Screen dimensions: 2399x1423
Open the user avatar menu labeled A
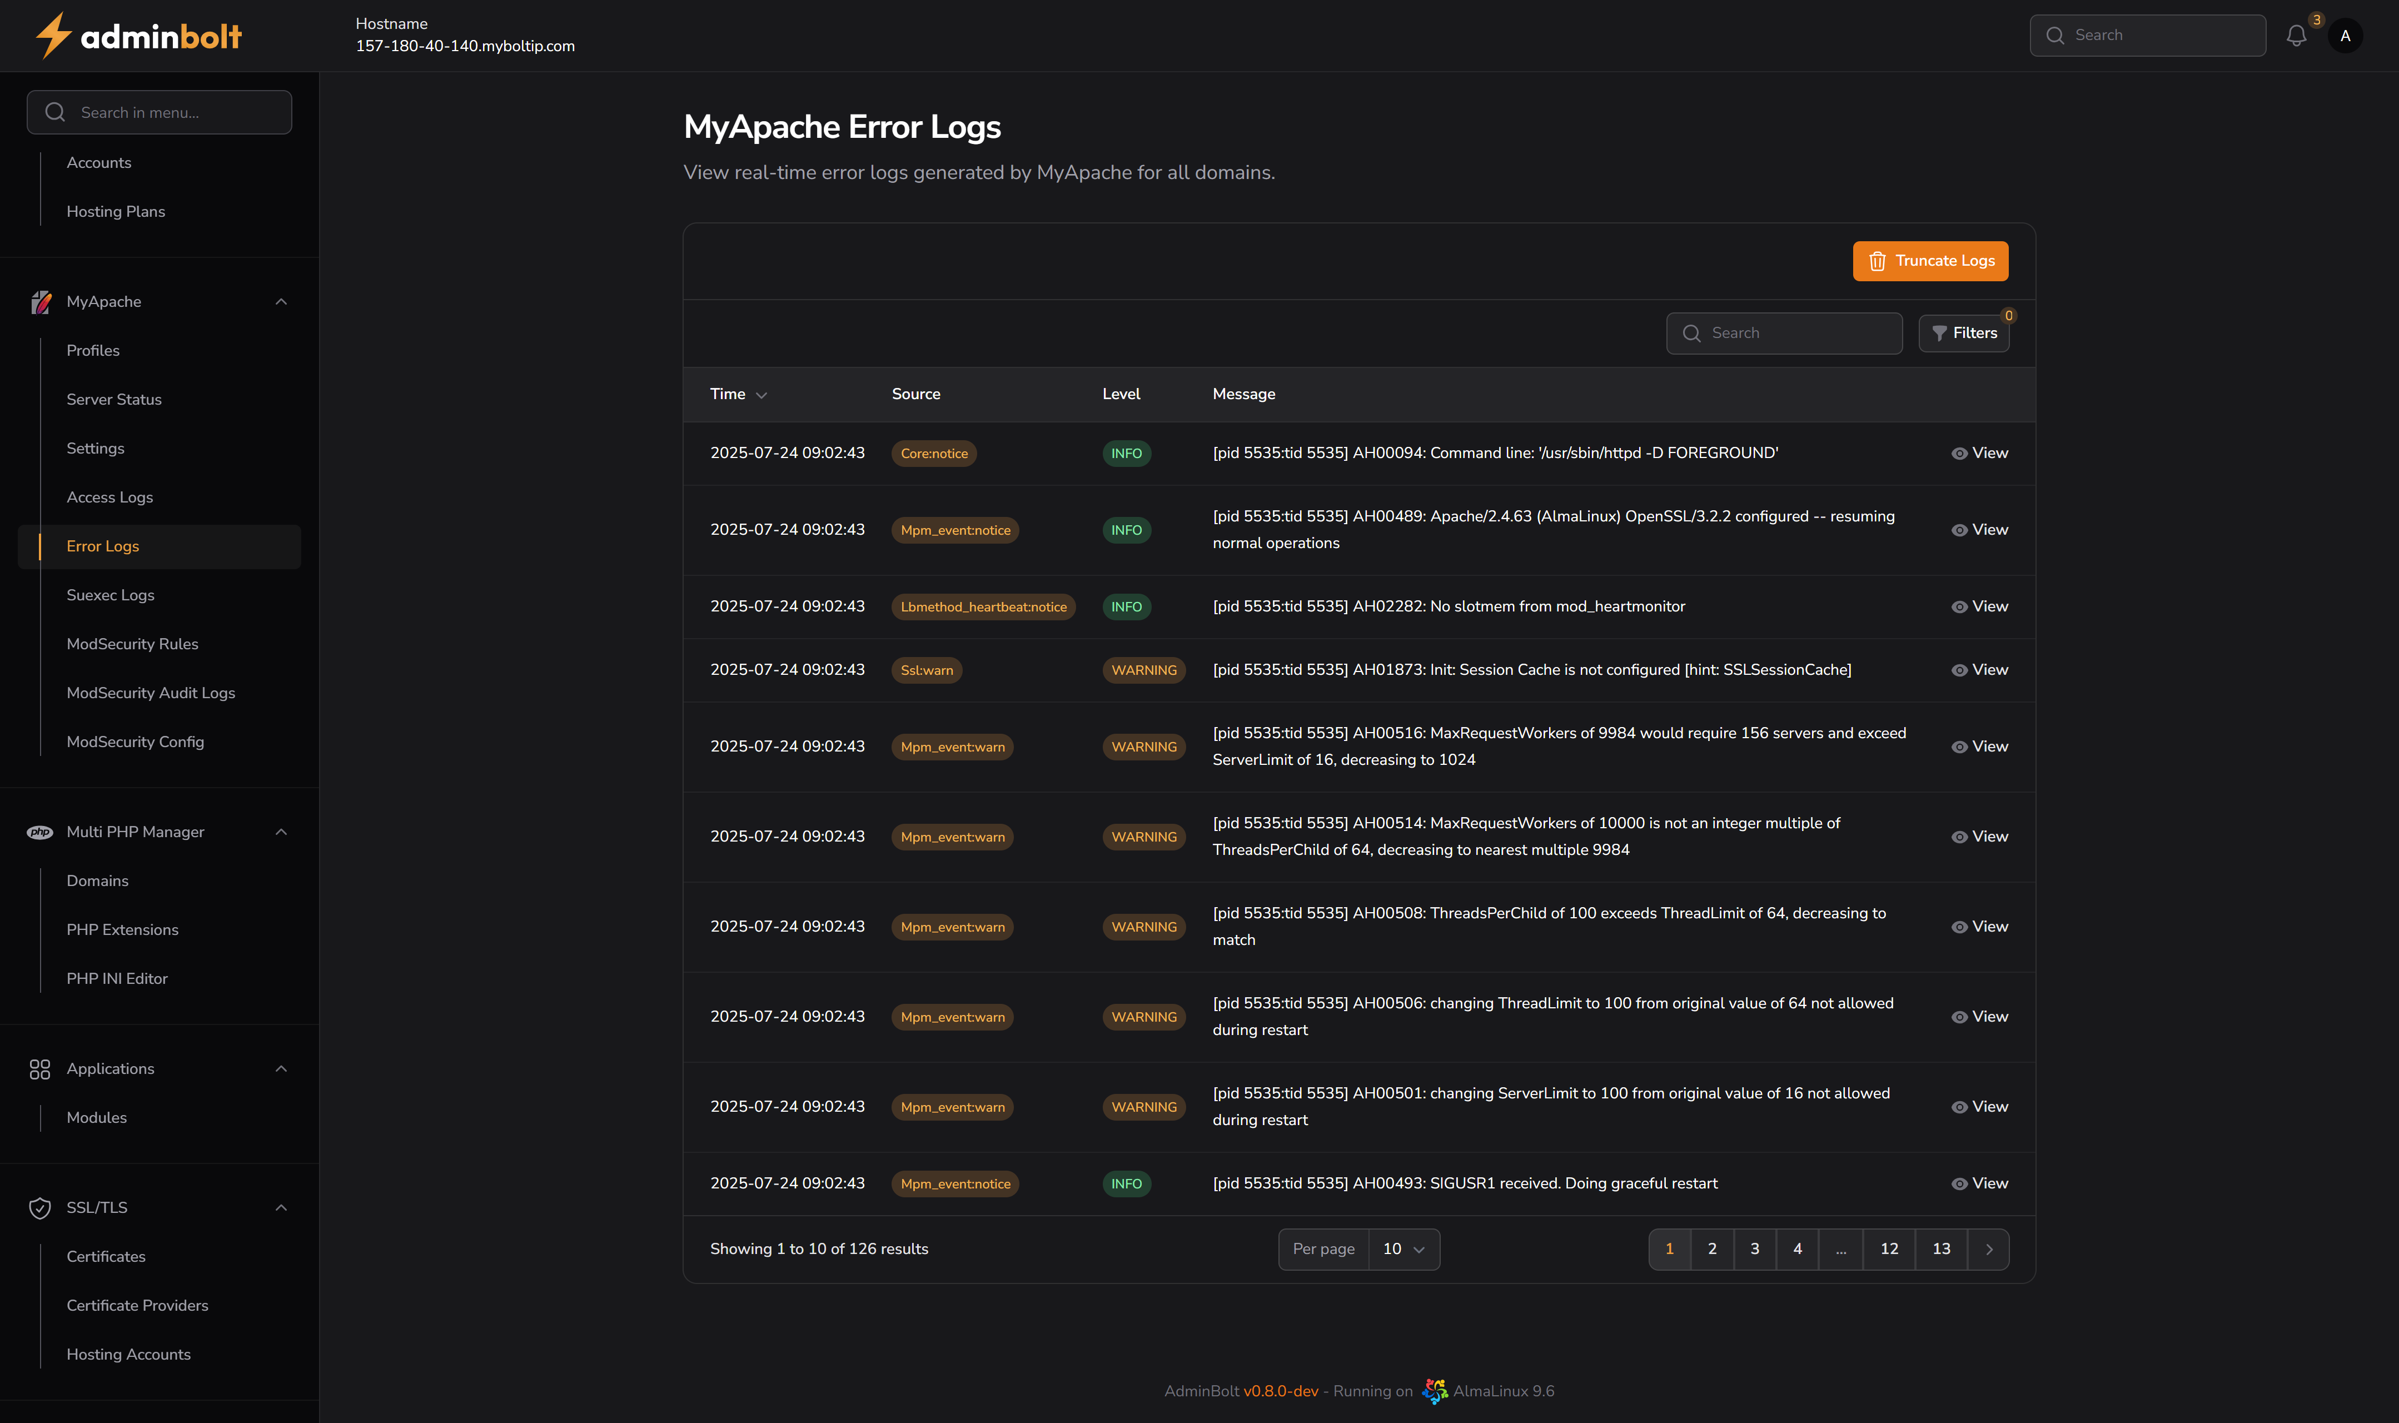pos(2346,36)
